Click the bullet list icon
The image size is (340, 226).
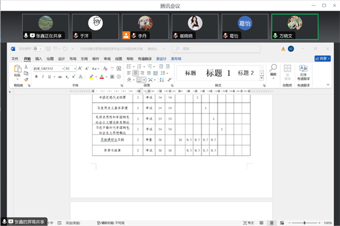[129, 67]
